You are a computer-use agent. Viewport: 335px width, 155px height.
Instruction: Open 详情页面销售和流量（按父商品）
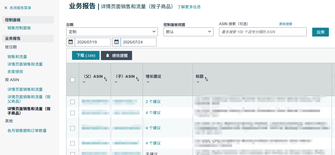click(x=29, y=99)
